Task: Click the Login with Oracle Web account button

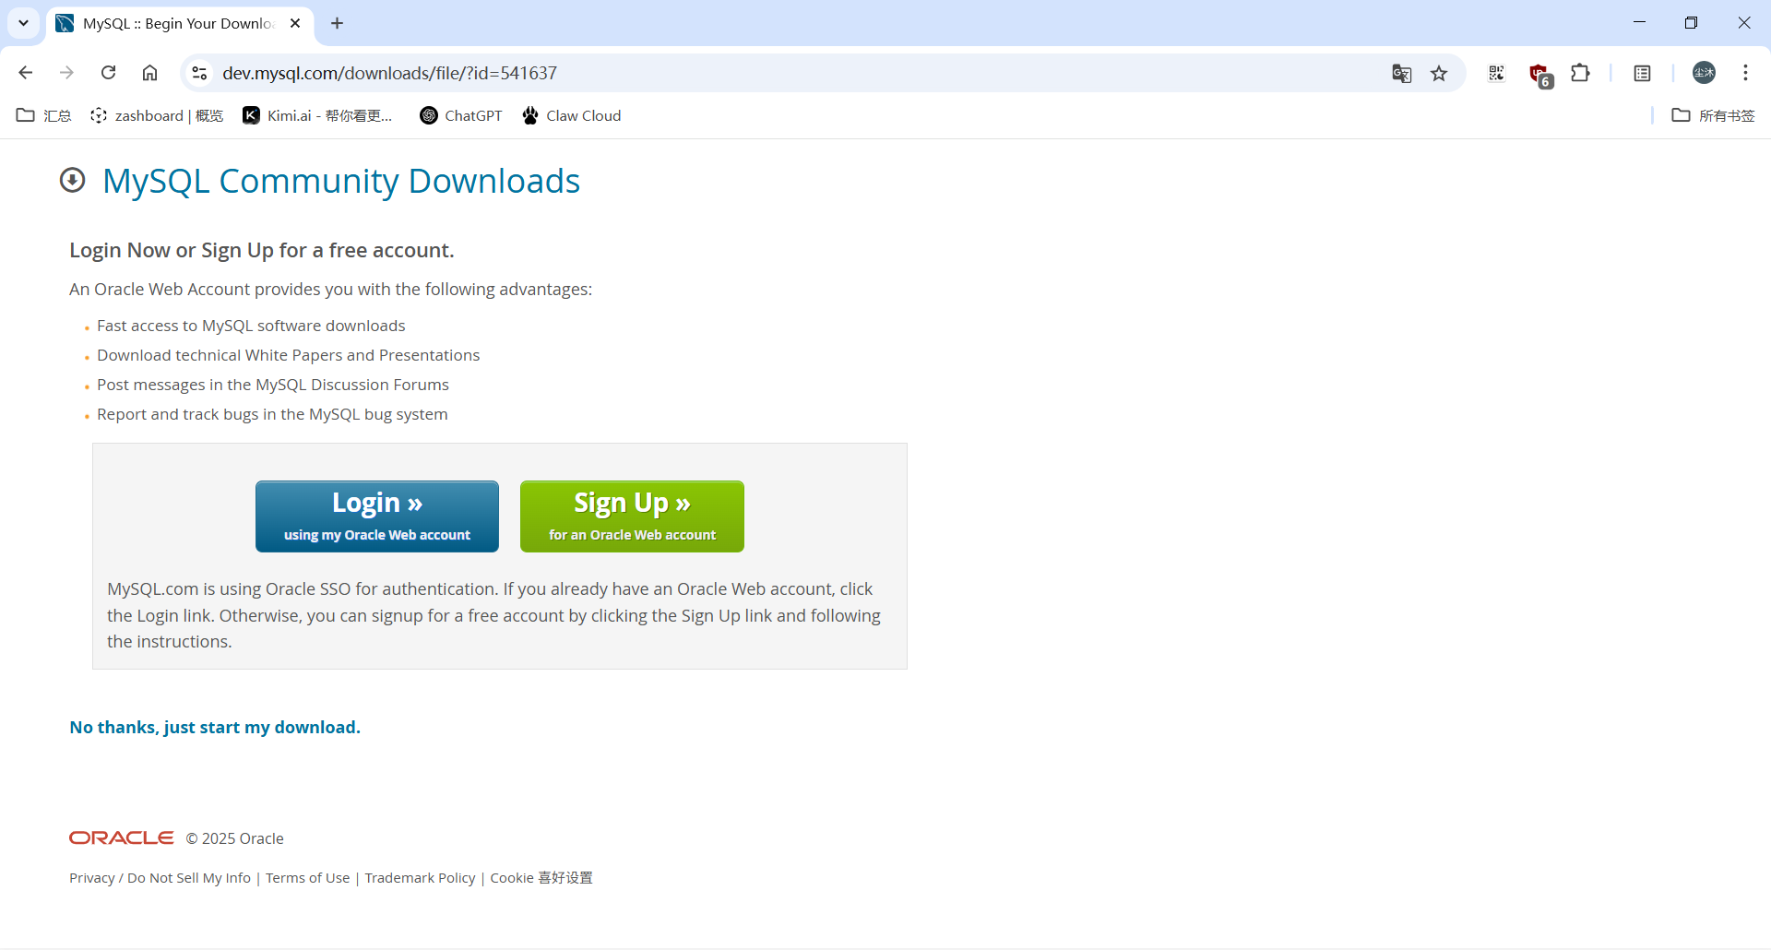Action: [376, 517]
